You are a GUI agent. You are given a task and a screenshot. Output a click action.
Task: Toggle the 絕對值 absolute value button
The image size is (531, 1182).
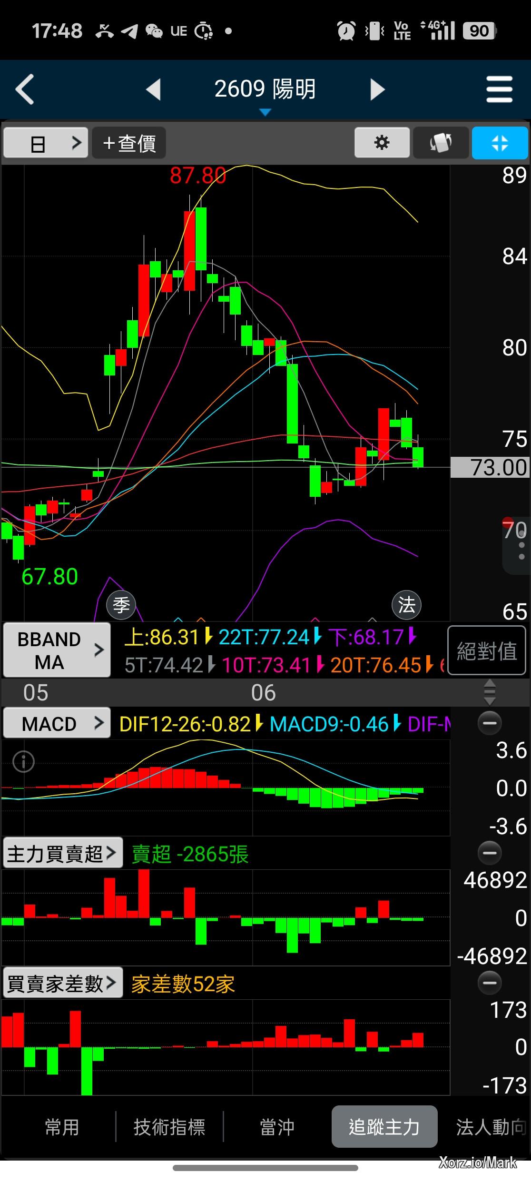click(x=486, y=650)
